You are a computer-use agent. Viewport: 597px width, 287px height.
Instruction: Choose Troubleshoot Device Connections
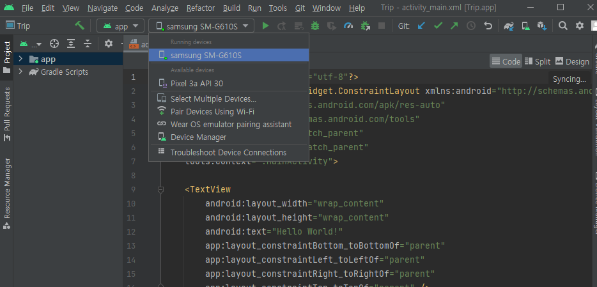[229, 152]
